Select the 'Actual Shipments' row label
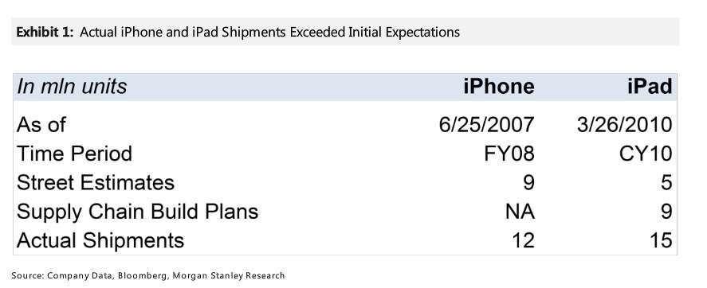Viewport: 707px width, 288px height. tap(100, 241)
